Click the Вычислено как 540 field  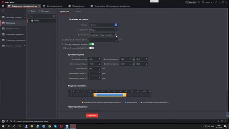[x=94, y=69]
